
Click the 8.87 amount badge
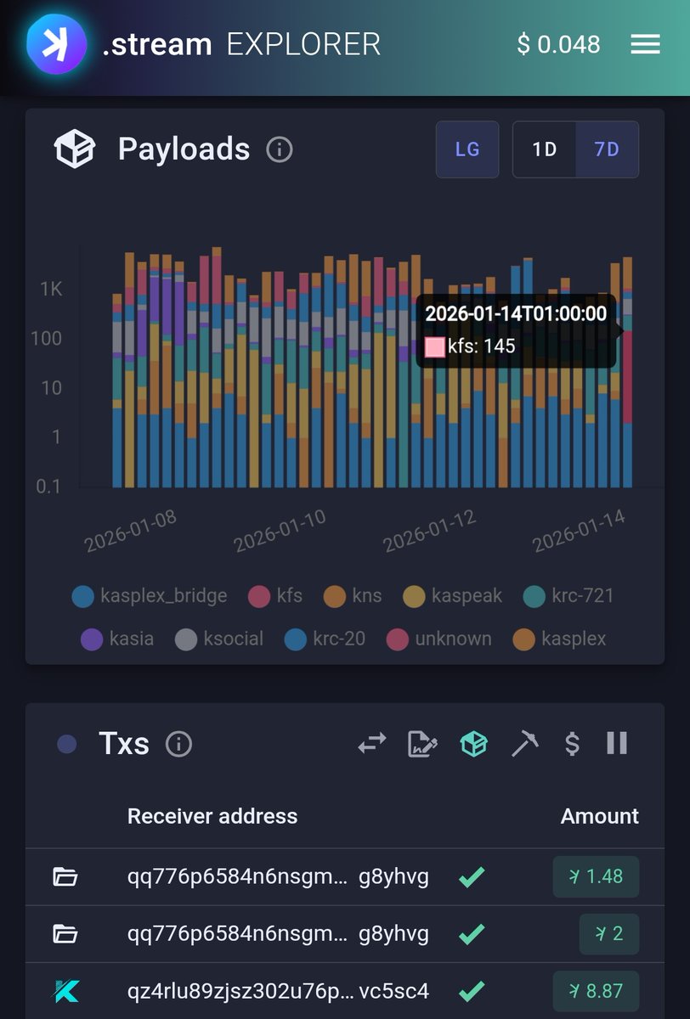point(597,991)
